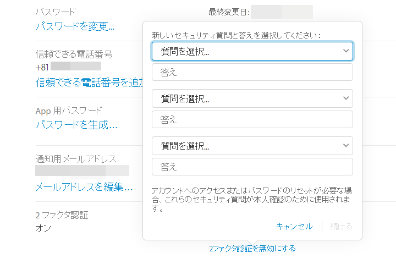The width and height of the screenshot is (396, 264).
Task: Click the 続ける button
Action: pyautogui.click(x=341, y=227)
